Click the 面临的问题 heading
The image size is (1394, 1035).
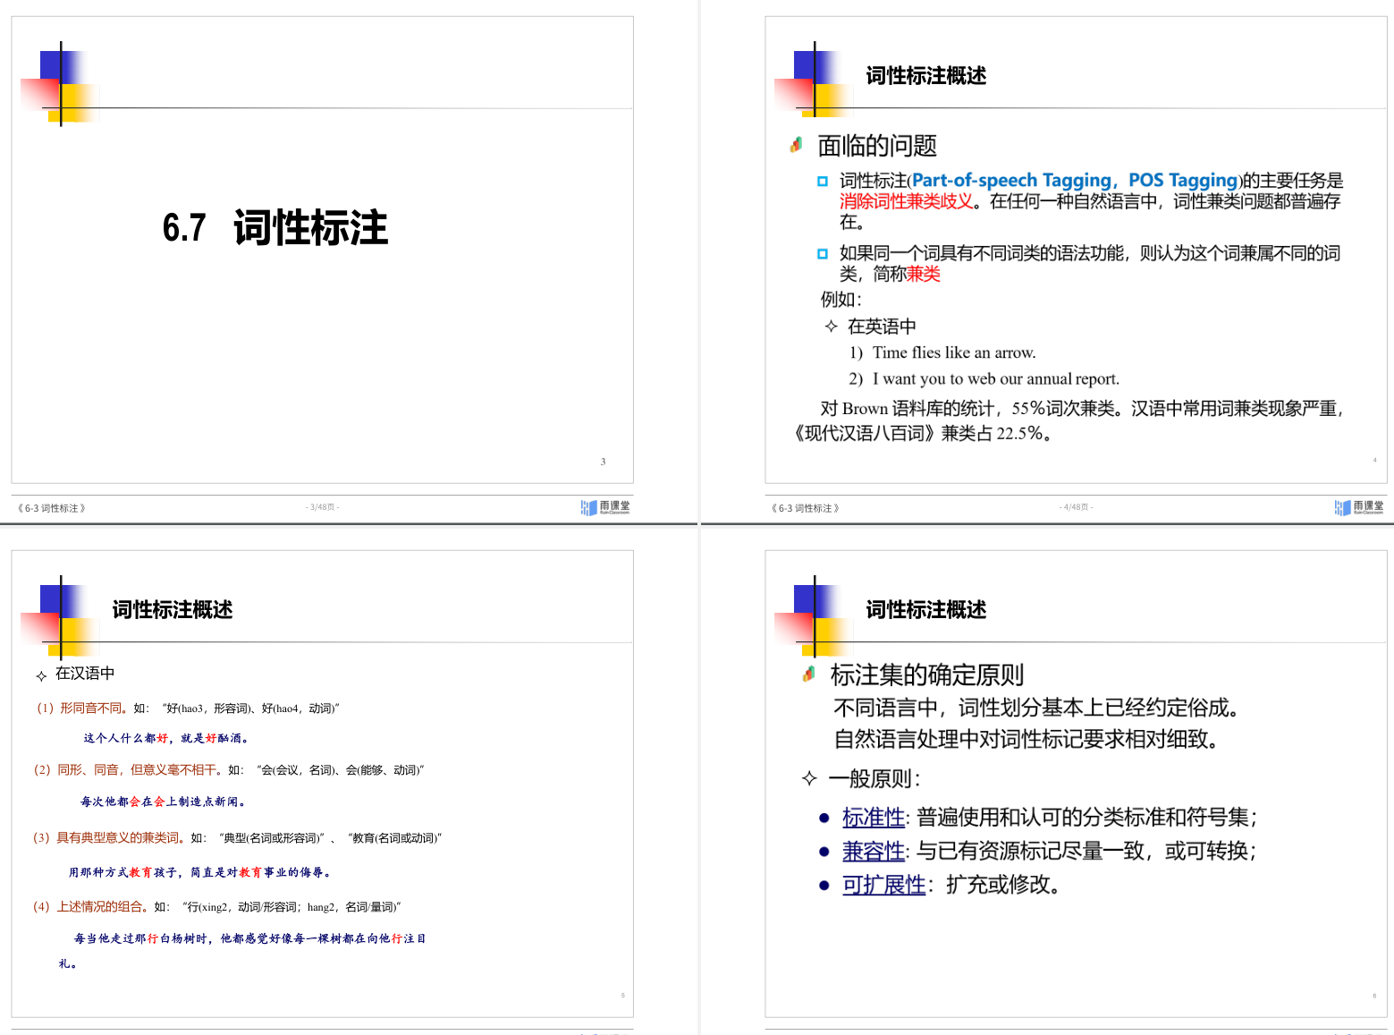[x=876, y=146]
